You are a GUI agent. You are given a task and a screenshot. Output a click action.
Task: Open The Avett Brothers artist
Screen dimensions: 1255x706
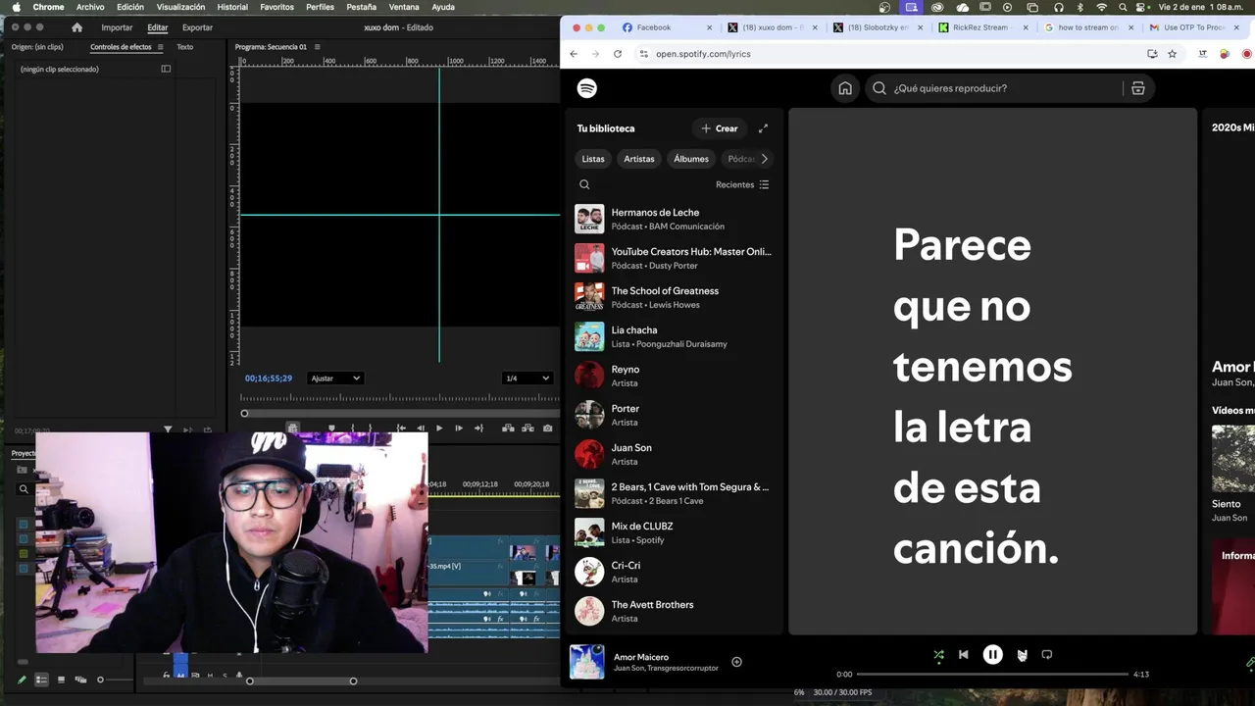click(x=673, y=611)
